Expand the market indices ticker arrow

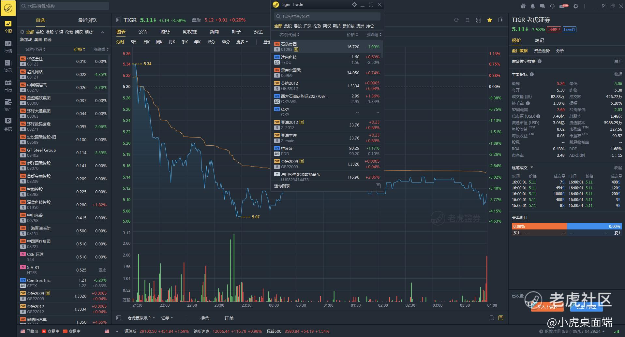pos(117,331)
